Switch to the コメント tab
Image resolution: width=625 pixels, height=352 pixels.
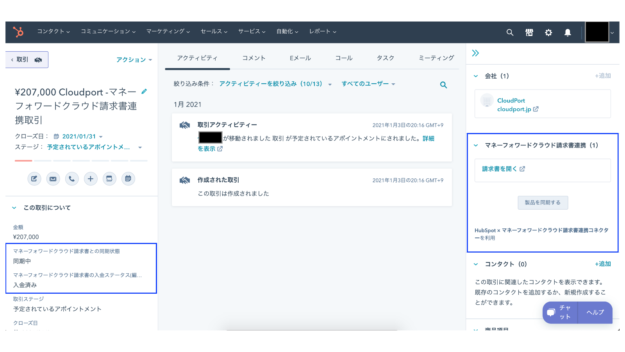tap(254, 58)
